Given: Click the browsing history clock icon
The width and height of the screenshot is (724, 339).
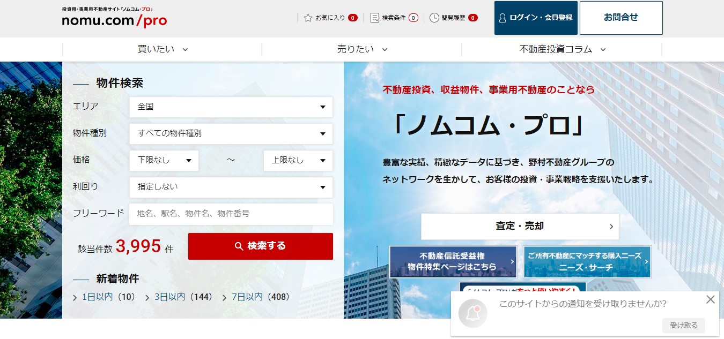Looking at the screenshot, I should 434,18.
